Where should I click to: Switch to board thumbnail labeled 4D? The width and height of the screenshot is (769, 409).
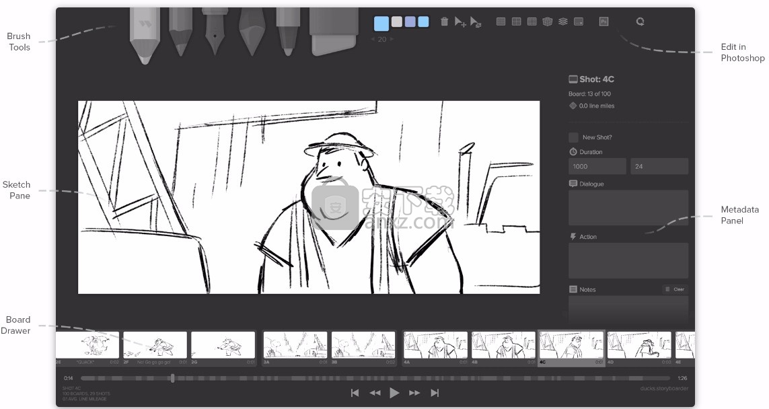(639, 345)
